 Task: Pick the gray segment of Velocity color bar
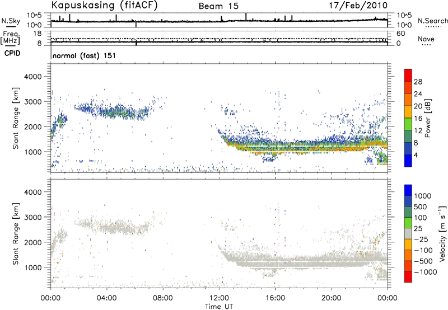coord(408,233)
